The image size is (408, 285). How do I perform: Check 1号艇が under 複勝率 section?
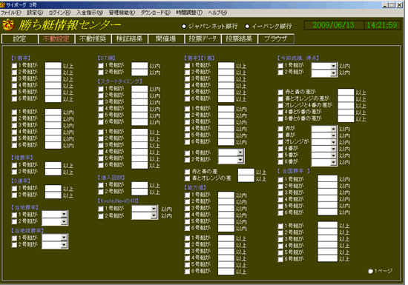(14, 165)
